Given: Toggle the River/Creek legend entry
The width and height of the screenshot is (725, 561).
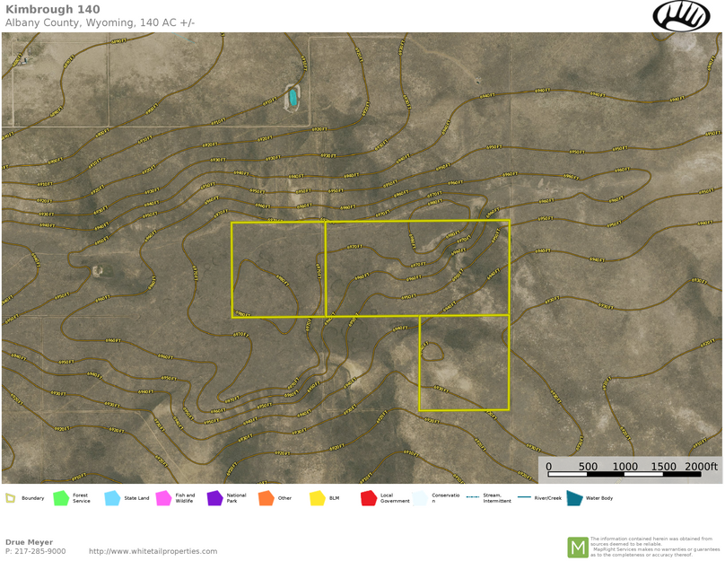Looking at the screenshot, I should pyautogui.click(x=522, y=497).
